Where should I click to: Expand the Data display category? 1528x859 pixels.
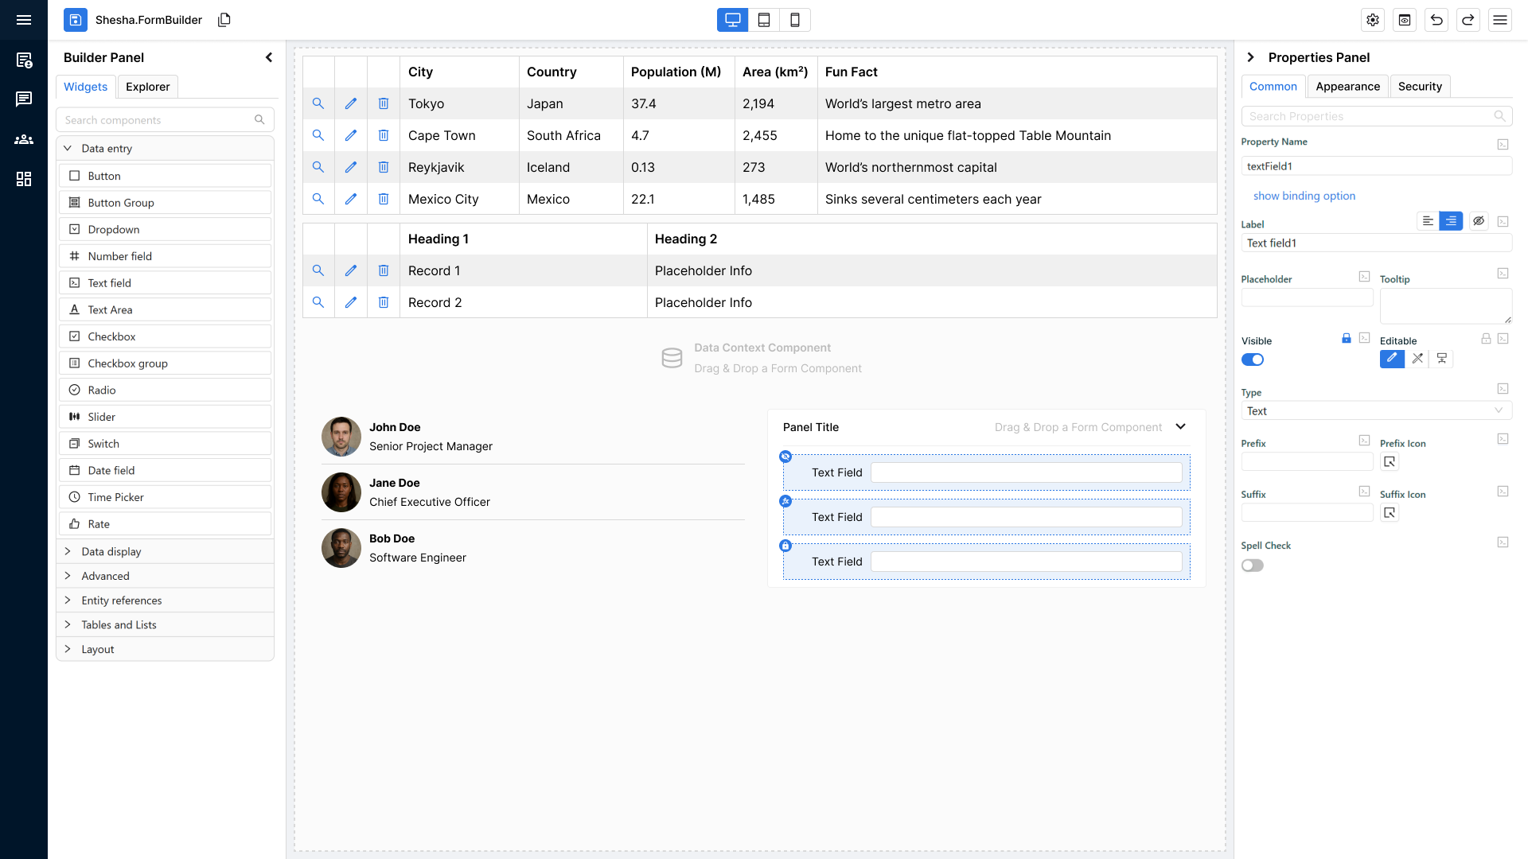(x=111, y=551)
